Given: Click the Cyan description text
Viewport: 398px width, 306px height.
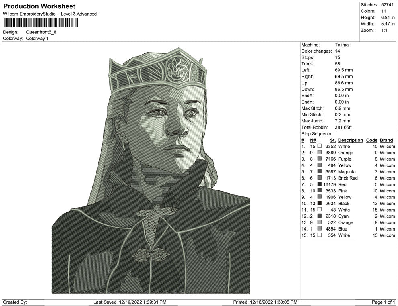Looking at the screenshot, I should point(343,216).
